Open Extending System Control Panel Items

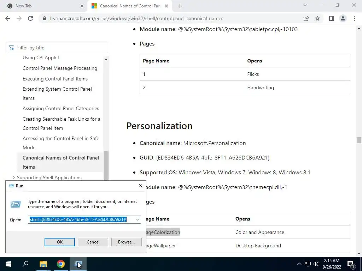[x=57, y=94]
